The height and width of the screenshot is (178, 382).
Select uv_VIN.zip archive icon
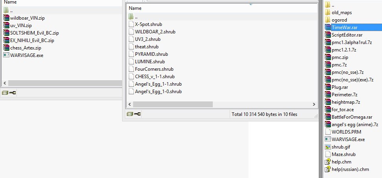6,26
